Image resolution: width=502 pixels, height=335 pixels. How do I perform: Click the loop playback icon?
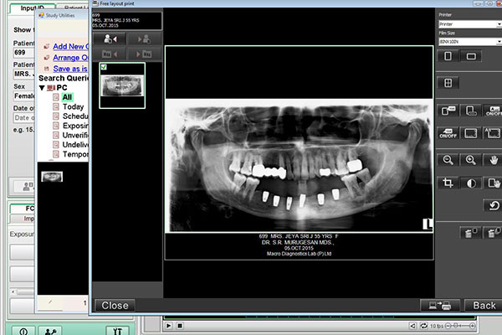pyautogui.click(x=424, y=326)
